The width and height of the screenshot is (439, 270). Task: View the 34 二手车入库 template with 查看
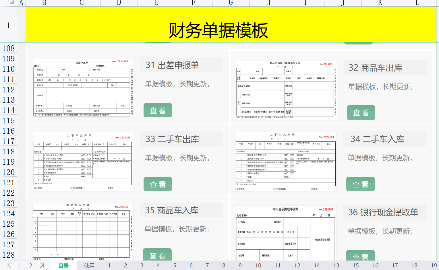(360, 184)
